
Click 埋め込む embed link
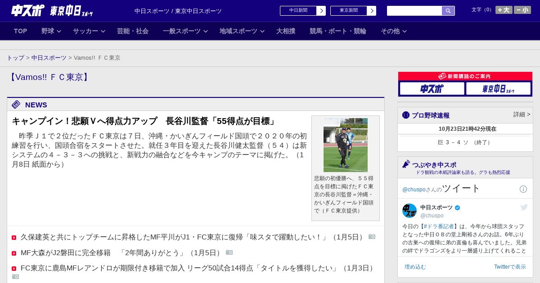[x=415, y=267]
